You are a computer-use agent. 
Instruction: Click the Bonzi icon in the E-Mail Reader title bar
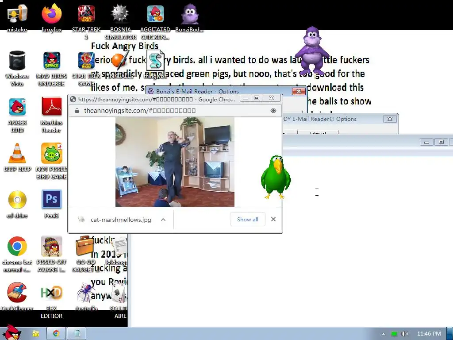151,91
